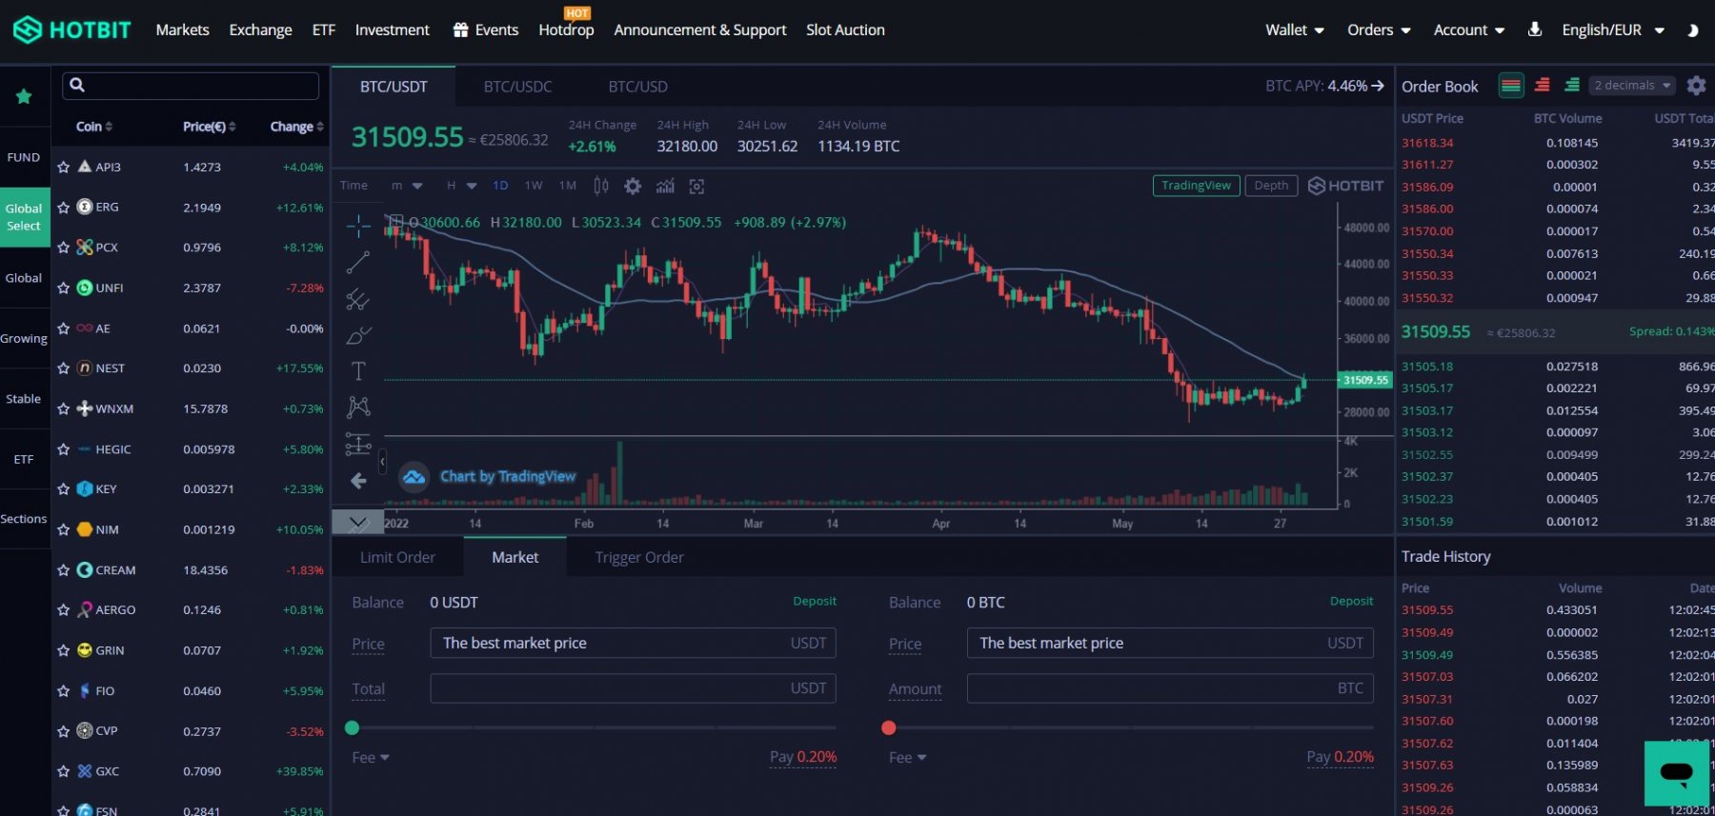Open the live chat support widget
Screen dimensions: 1715x816
[1676, 772]
